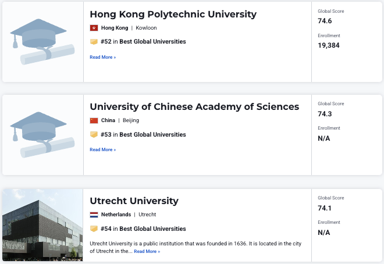Click the N/A enrollment for Chinese Academy of Sciences
This screenshot has width=384, height=264.
pos(324,138)
